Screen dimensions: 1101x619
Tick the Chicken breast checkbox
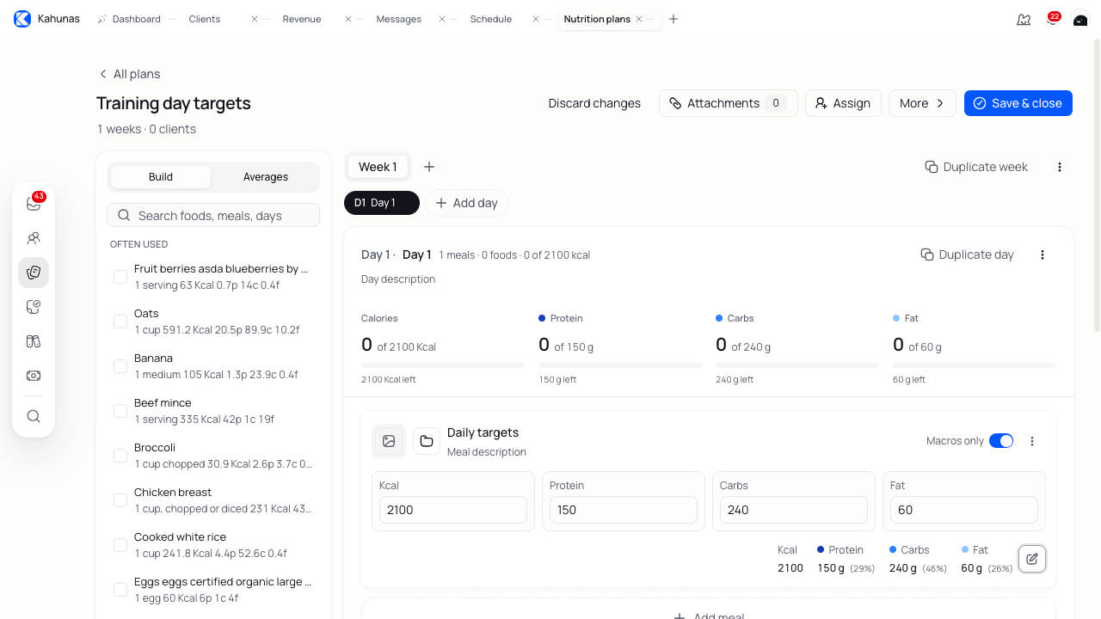click(120, 500)
